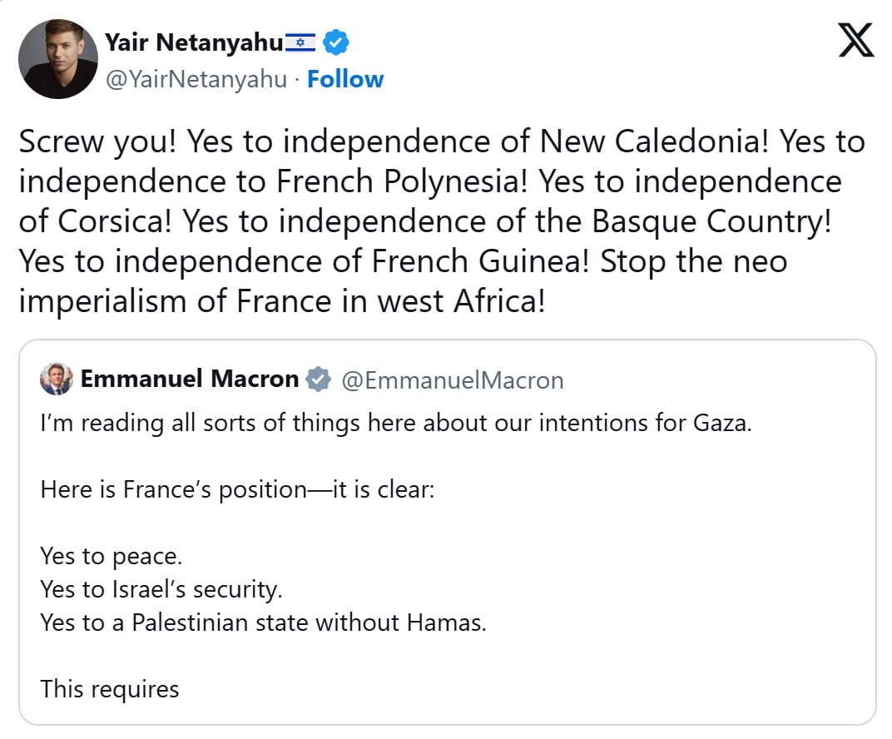The width and height of the screenshot is (892, 739).
Task: Follow the Yair Netanyahu account
Action: coord(345,79)
